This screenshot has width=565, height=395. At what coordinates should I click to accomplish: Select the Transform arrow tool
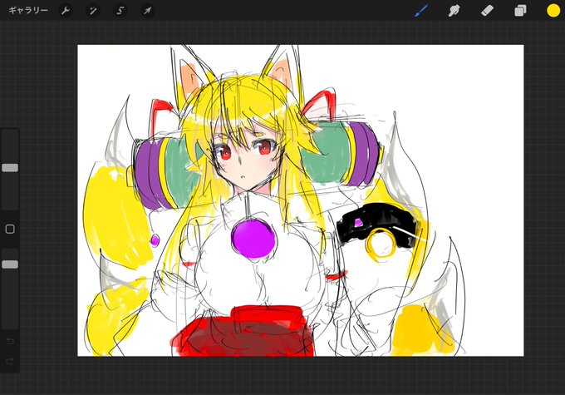pos(147,11)
